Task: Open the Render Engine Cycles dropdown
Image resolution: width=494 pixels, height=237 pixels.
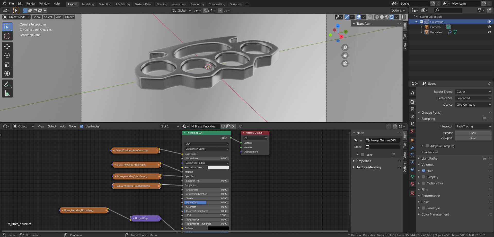Action: click(473, 92)
